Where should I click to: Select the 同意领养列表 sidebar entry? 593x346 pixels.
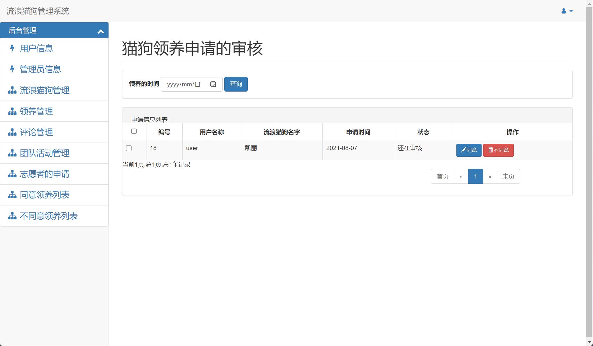tap(45, 195)
